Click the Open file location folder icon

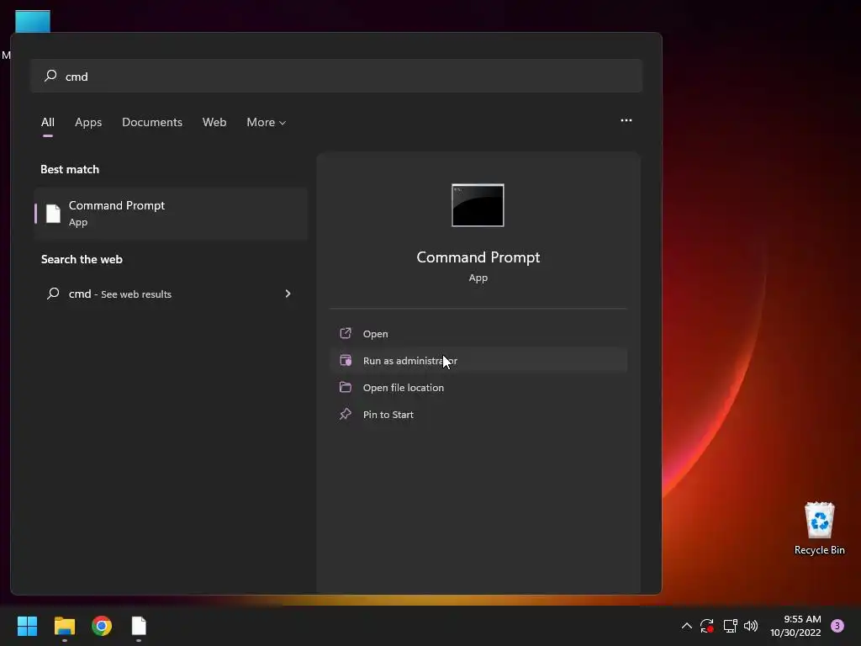point(346,387)
